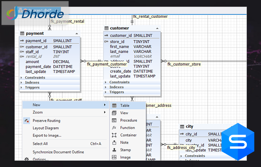
Task: Toggle Preserve Routing option icon
Action: 26,121
